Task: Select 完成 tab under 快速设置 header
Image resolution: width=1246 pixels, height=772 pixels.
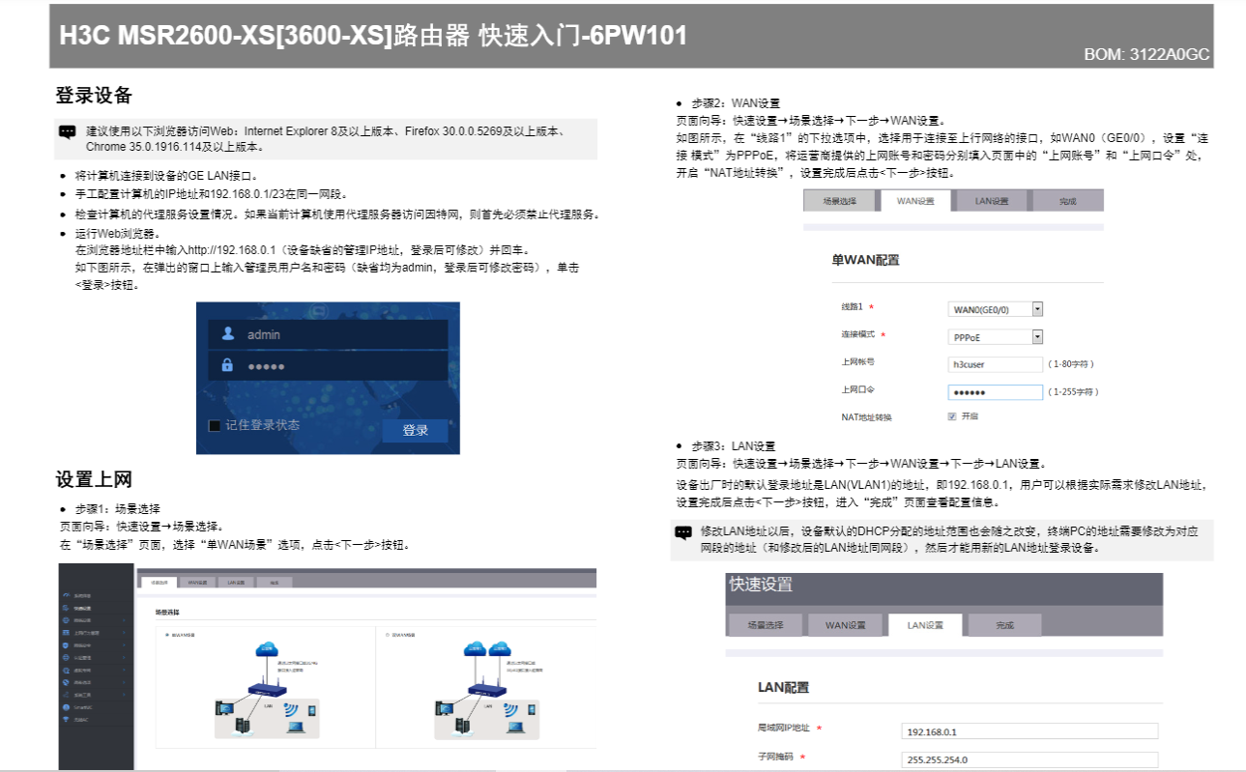Action: tap(1004, 625)
